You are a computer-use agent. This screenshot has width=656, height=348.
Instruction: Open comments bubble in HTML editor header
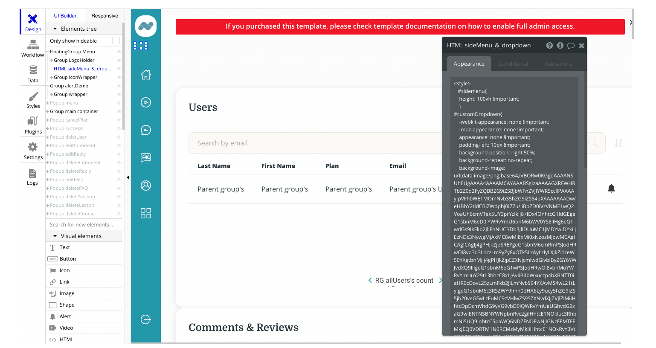pyautogui.click(x=571, y=46)
